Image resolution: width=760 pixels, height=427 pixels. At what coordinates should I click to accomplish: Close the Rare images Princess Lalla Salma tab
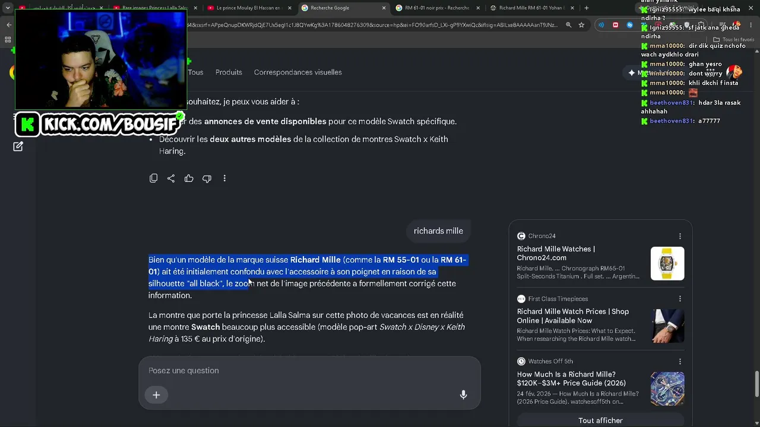click(196, 8)
